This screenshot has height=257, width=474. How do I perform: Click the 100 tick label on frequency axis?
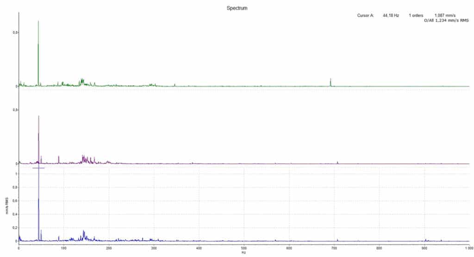63,248
